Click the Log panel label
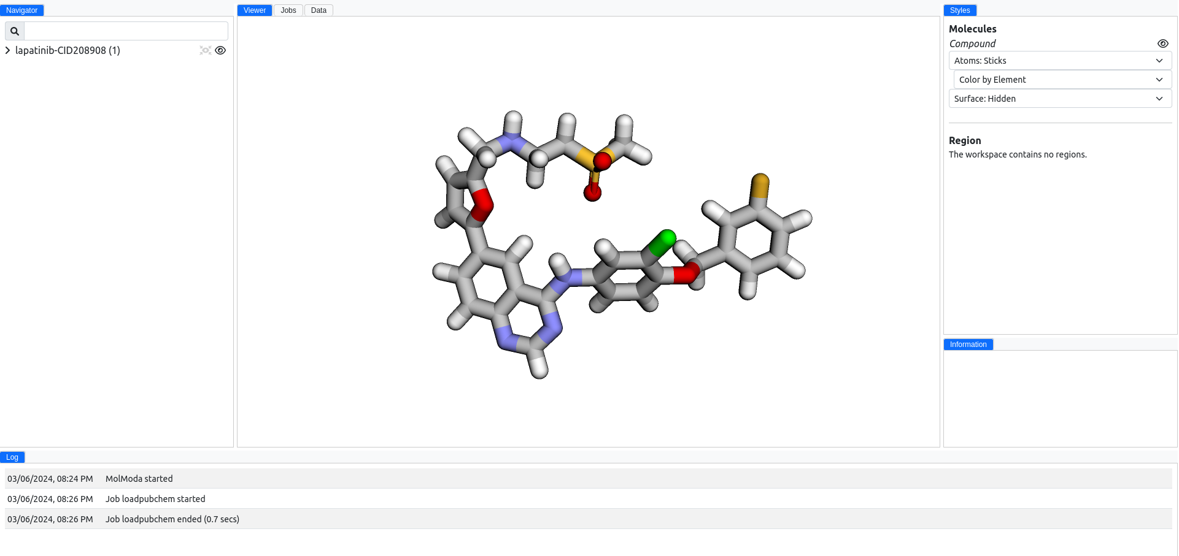 pyautogui.click(x=12, y=457)
